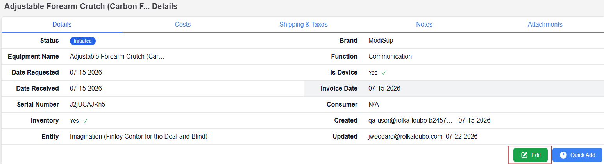Click the Date Received label
Screen dimensions: 604x164
tap(38, 89)
